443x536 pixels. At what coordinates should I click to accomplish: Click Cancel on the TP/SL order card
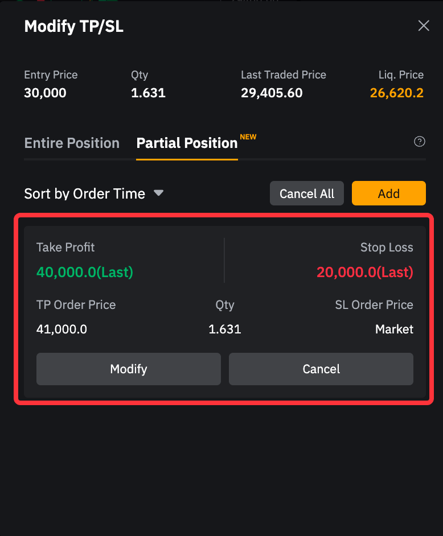point(321,369)
